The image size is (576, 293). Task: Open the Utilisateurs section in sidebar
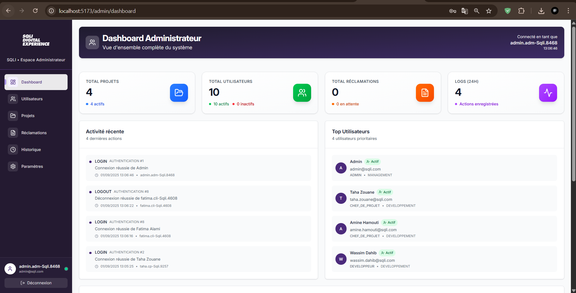point(32,99)
